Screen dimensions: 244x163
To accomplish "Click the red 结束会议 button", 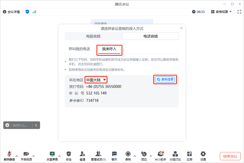I will (230, 156).
